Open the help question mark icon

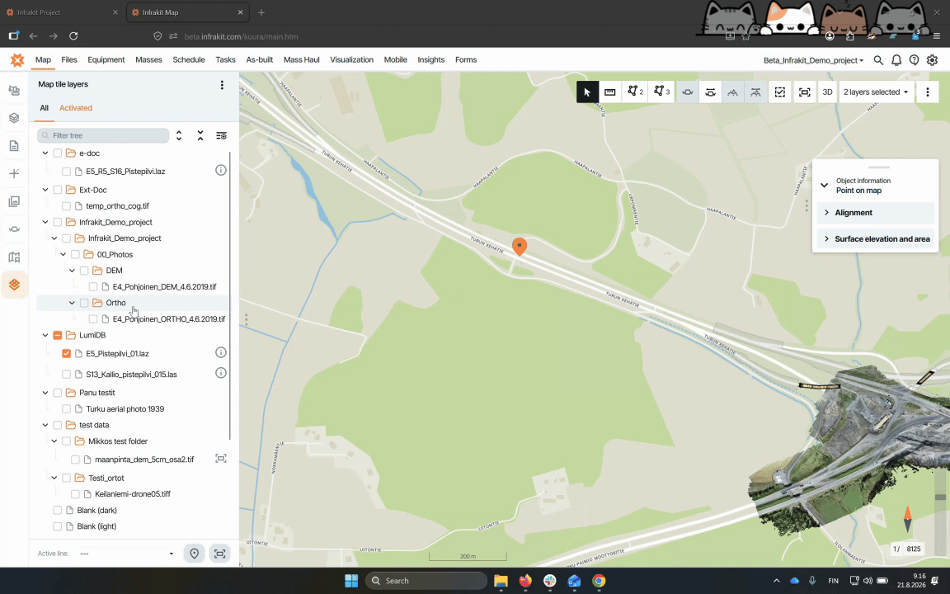click(x=915, y=60)
